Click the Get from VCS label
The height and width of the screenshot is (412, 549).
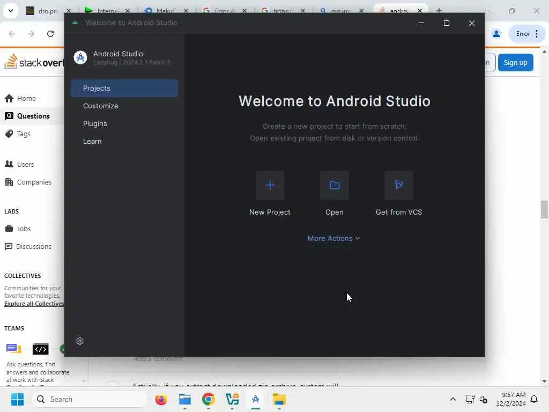pos(399,212)
